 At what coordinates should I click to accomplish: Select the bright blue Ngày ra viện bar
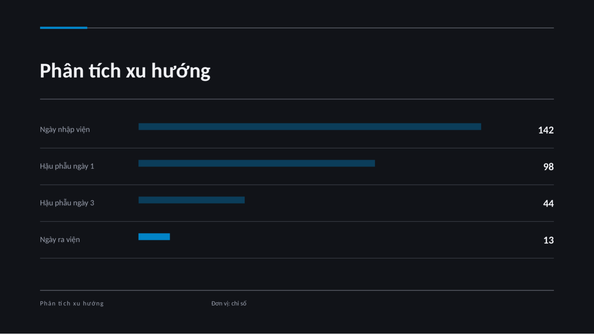[154, 237]
